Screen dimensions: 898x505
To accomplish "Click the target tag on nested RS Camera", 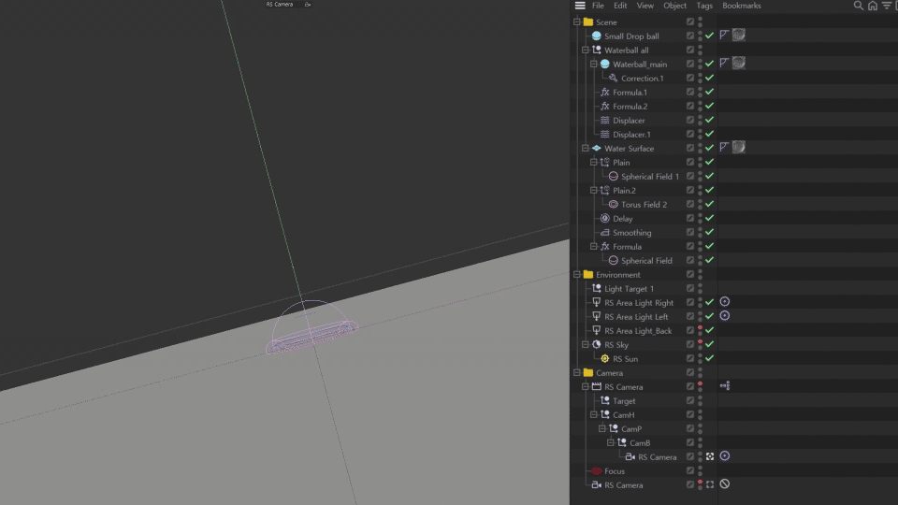I will 724,455.
